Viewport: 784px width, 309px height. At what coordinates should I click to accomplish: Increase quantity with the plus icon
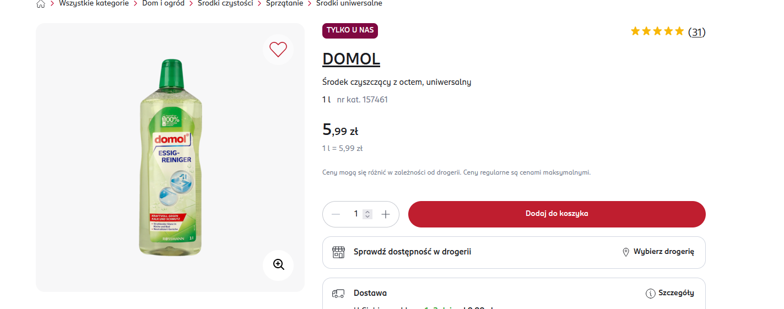tap(386, 214)
